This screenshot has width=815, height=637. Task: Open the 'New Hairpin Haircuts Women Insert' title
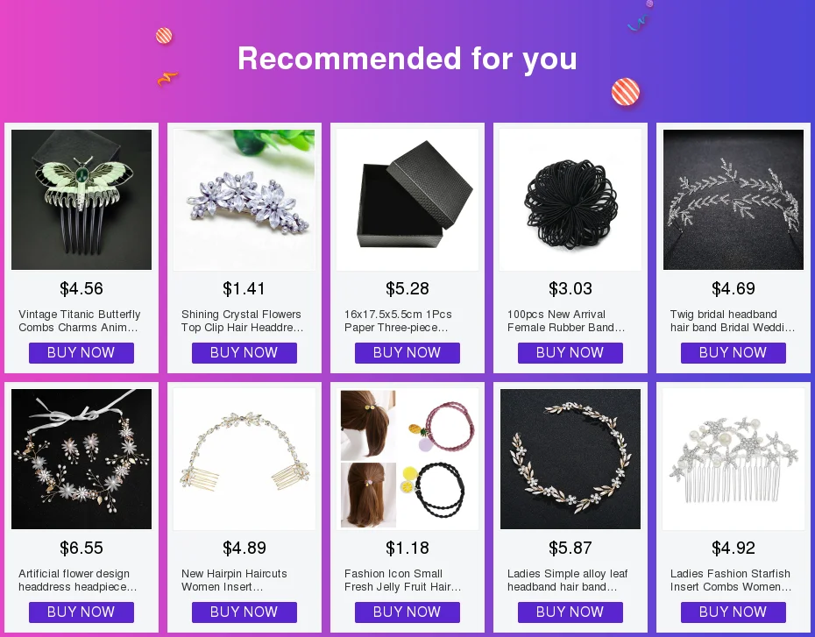234,580
